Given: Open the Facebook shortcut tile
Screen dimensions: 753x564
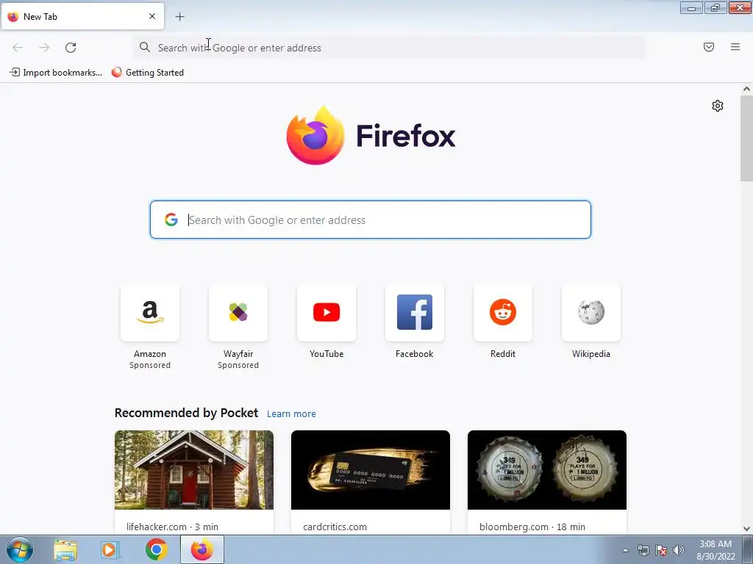Looking at the screenshot, I should (415, 313).
